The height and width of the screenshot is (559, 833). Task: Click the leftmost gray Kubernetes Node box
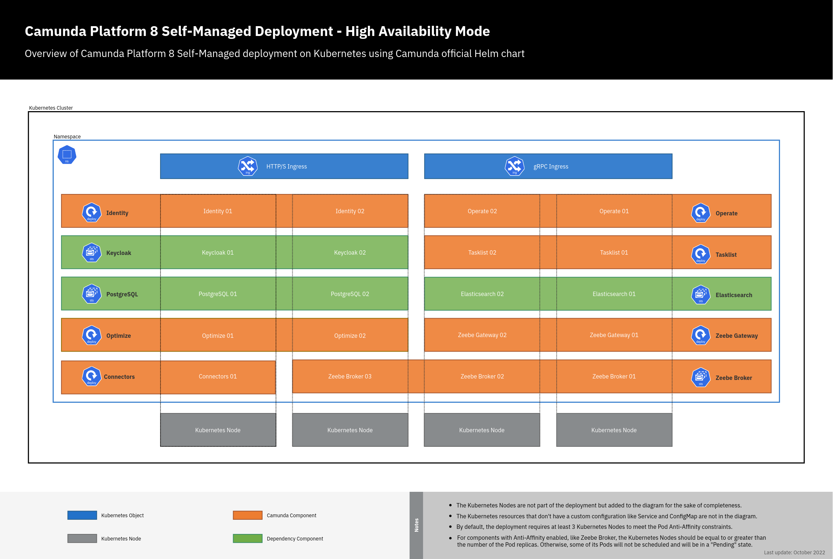point(218,430)
